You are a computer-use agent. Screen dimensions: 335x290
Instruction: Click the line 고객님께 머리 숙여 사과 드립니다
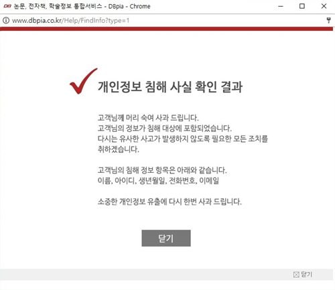148,118
